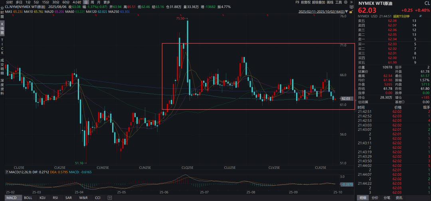Select the KDJ indicator
This screenshot has height=201, width=431.
coord(42,197)
